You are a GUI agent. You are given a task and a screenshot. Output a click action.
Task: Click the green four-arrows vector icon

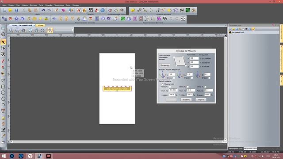tap(123, 19)
